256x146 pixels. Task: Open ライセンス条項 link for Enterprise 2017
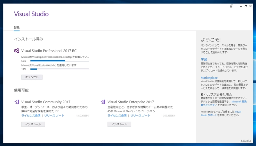[117, 116]
